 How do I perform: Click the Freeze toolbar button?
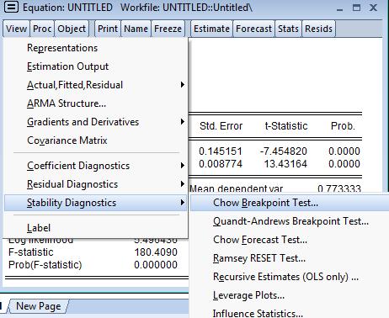click(x=168, y=29)
